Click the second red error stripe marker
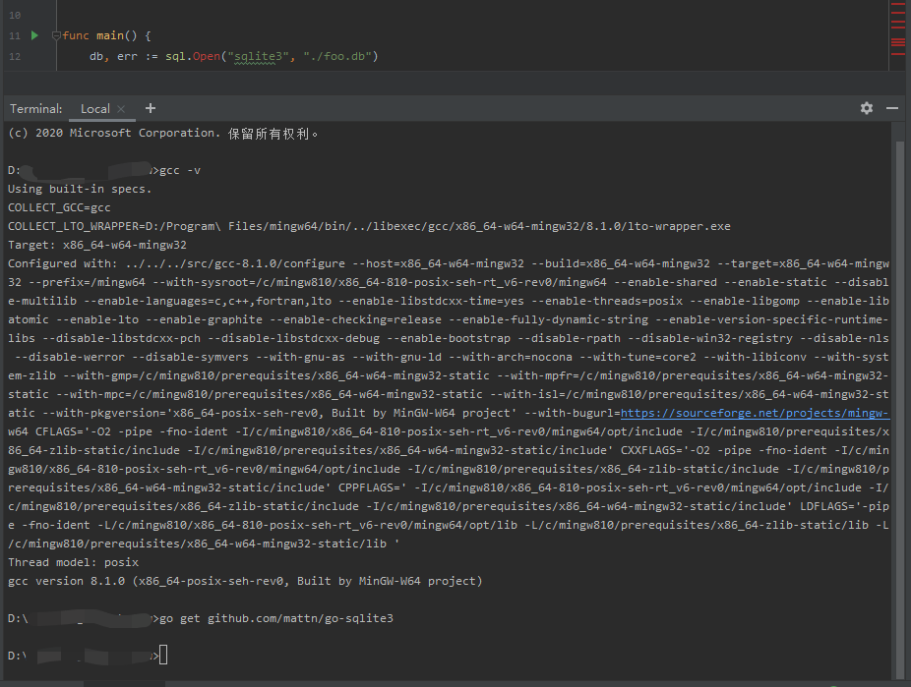Screen dimensions: 911x687 click(898, 13)
